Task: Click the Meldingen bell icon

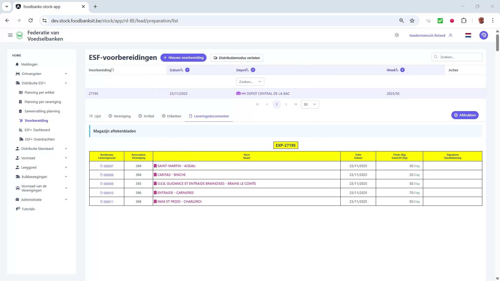Action: pyautogui.click(x=17, y=64)
